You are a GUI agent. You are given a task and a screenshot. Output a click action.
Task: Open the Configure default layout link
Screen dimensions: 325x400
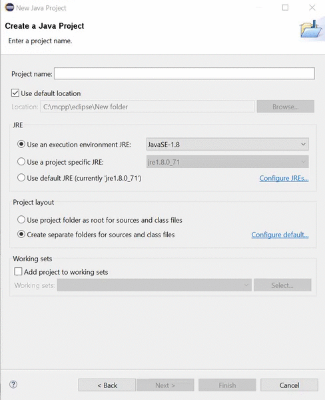pos(280,235)
